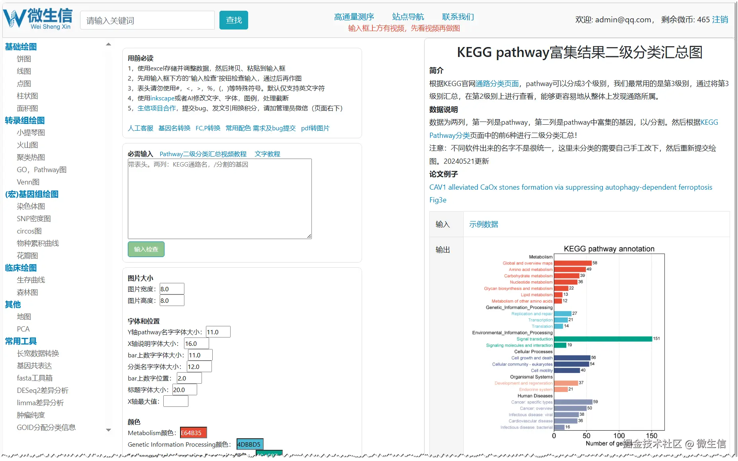Open the 联系我们 menu link
Image resolution: width=738 pixels, height=461 pixels.
(x=458, y=17)
